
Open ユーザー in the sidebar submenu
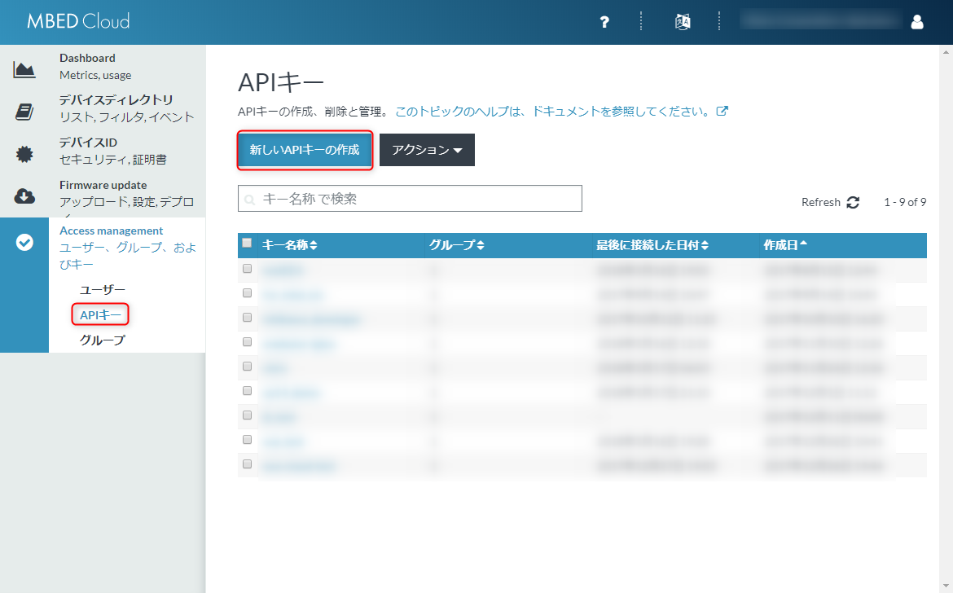[103, 289]
